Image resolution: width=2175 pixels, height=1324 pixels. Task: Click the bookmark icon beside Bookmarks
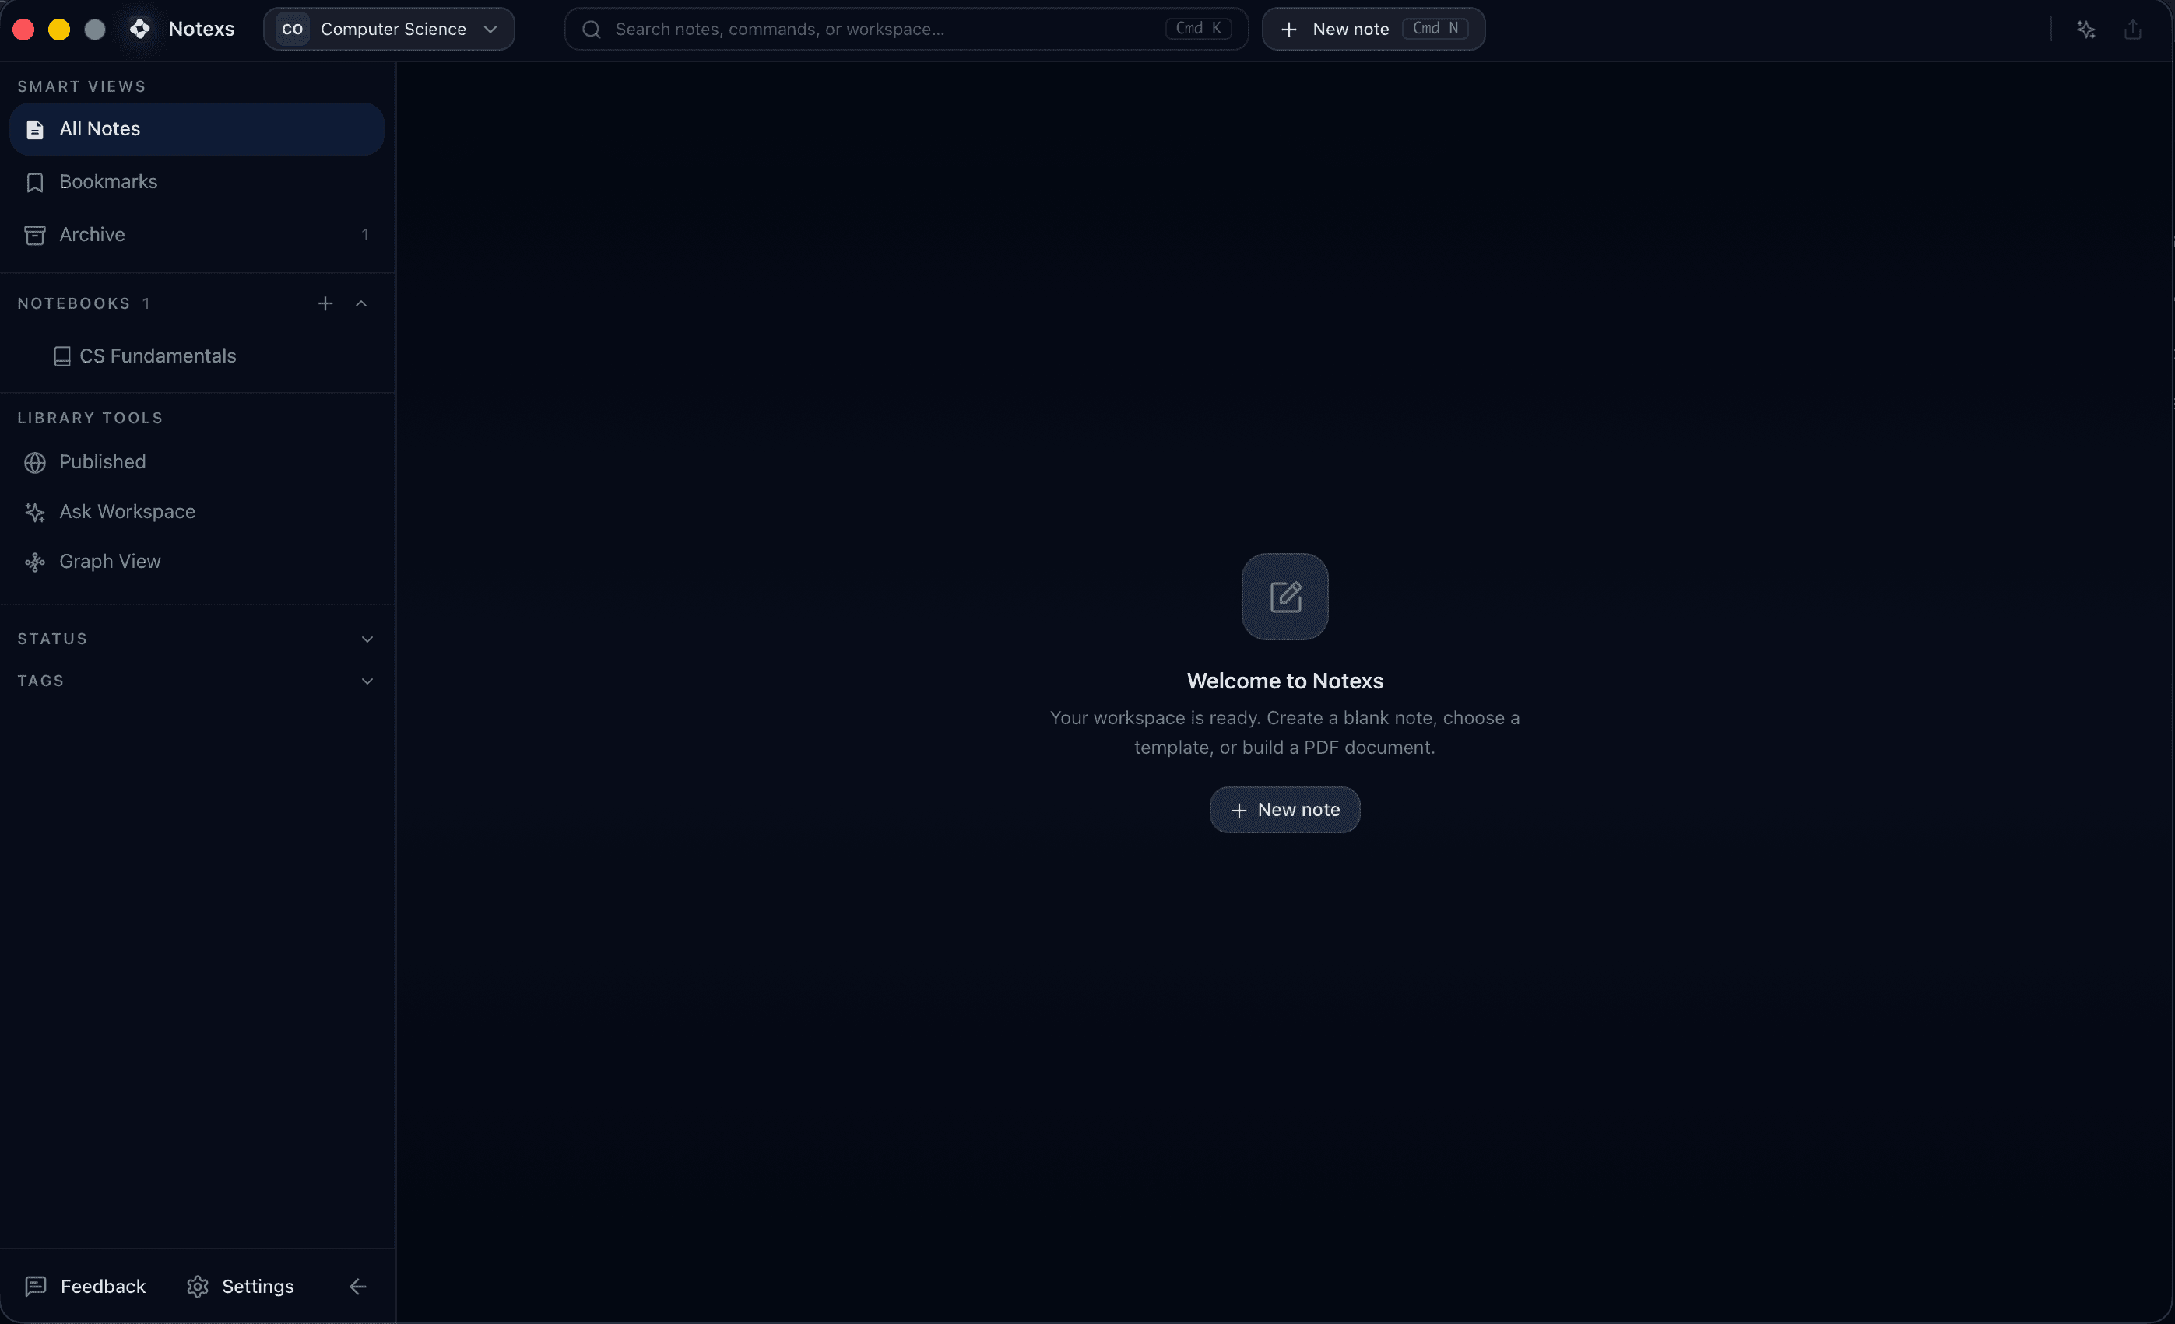pyautogui.click(x=34, y=183)
